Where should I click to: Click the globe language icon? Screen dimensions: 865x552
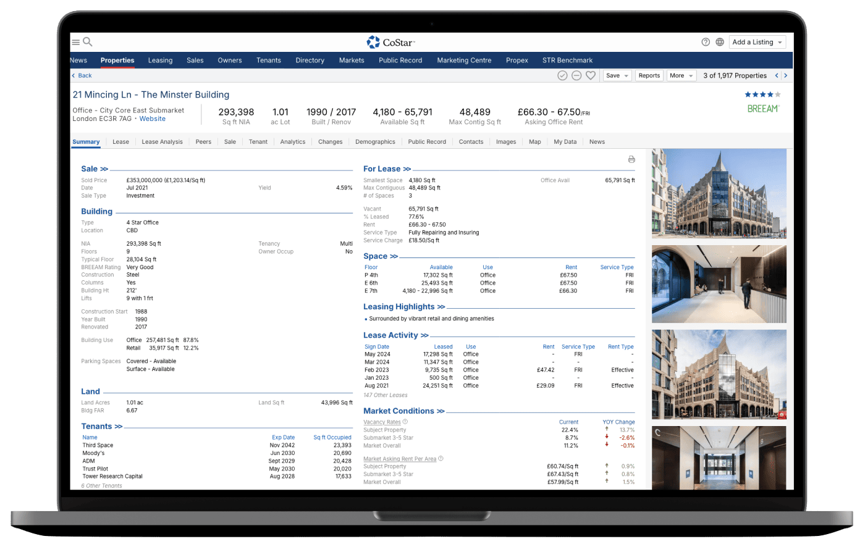(720, 42)
